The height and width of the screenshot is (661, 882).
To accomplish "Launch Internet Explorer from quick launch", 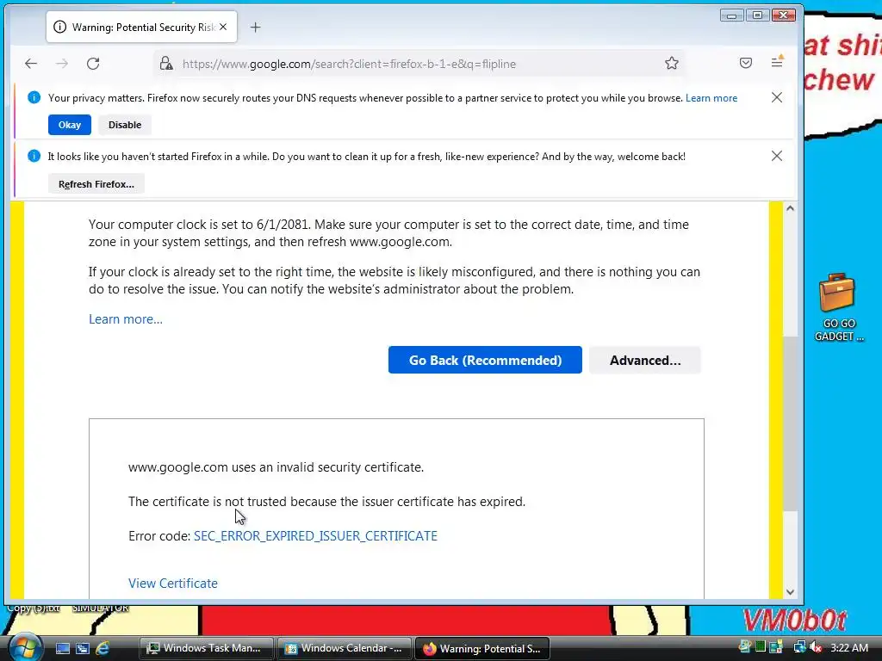I will (103, 649).
